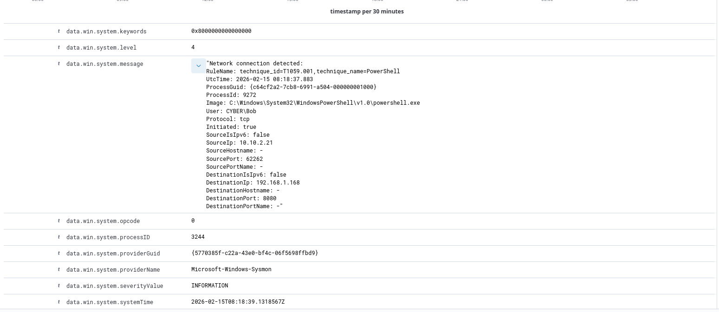Click the type icon beside data.win.system.message
The image size is (719, 312).
click(58, 64)
